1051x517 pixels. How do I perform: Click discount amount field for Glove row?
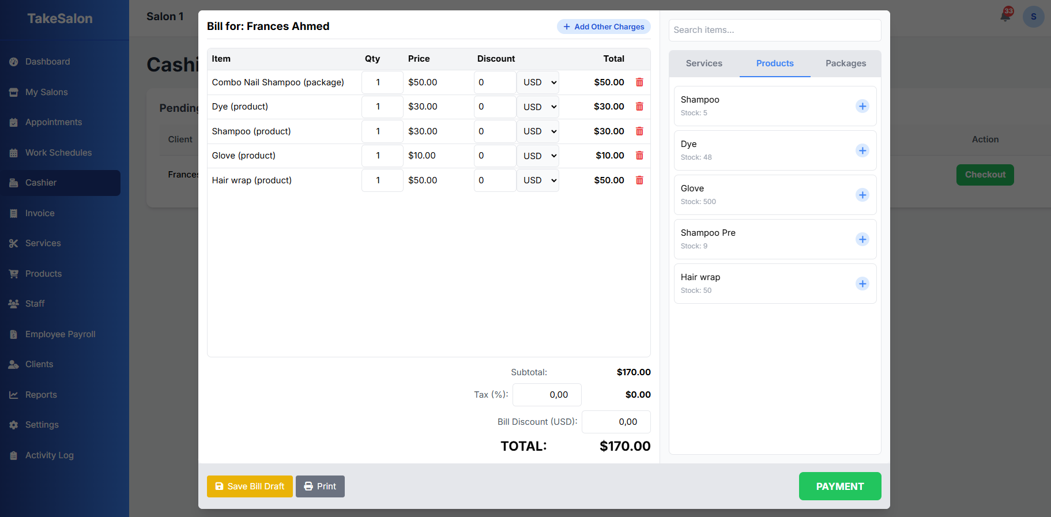(495, 156)
